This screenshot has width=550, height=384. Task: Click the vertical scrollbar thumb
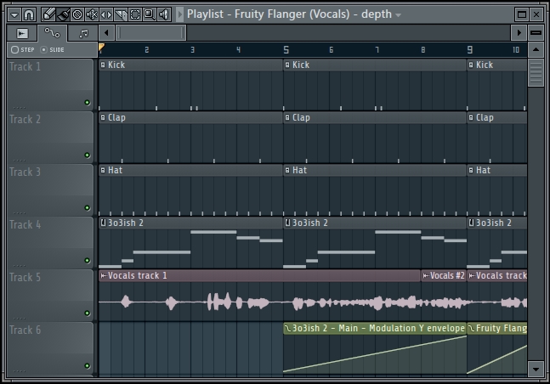536,72
